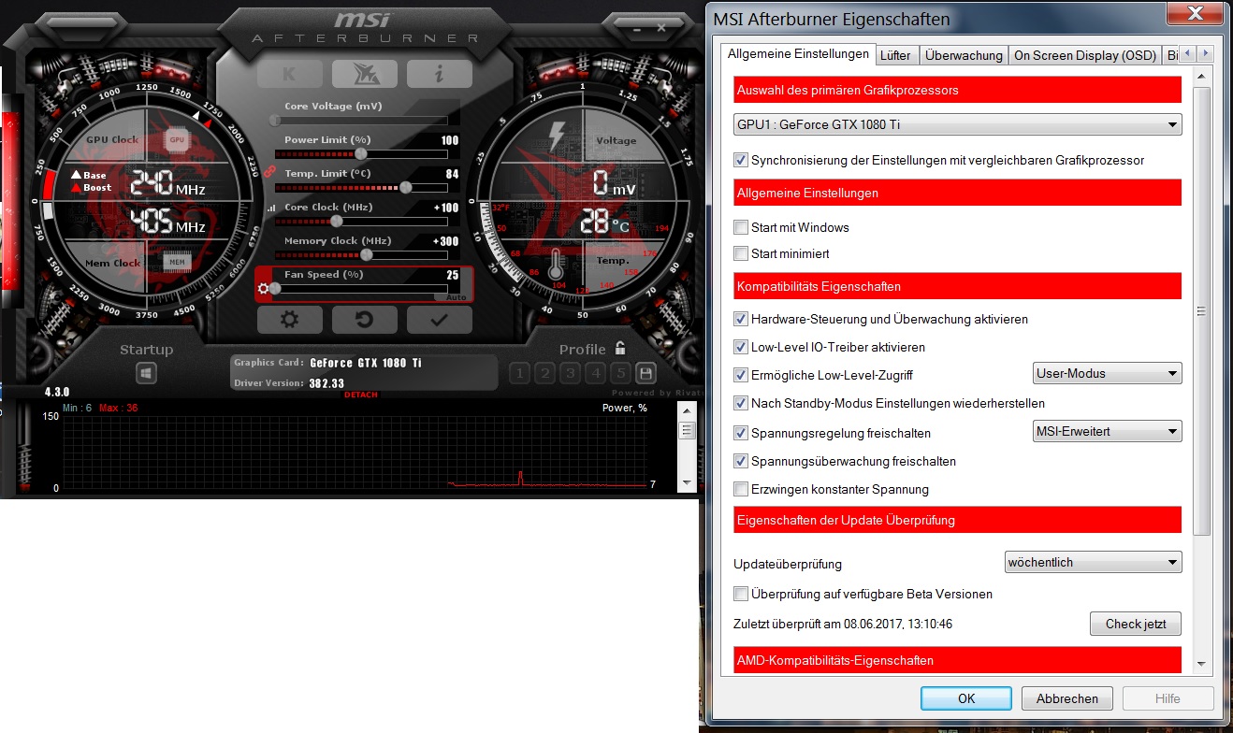Open the MSI-Erweitert dropdown

click(1107, 431)
